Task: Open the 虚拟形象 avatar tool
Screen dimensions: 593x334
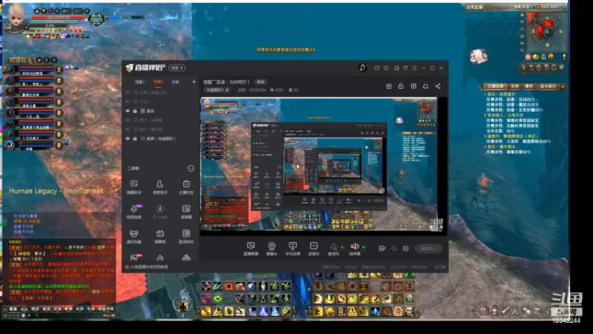Action: 134,236
